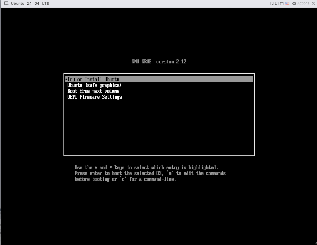Choose the Boot from next volume option
317x245 pixels.
click(94, 91)
